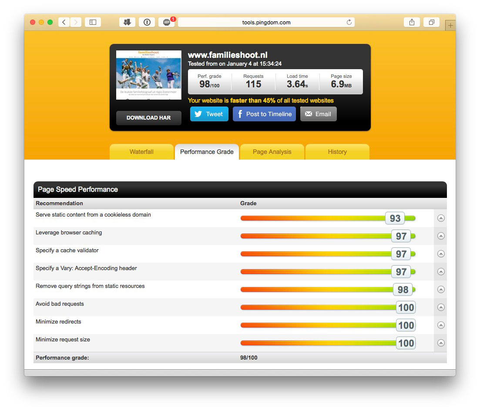Image resolution: width=480 pixels, height=411 pixels.
Task: Click the 'Leverage browser caching' text
Action: coord(69,233)
